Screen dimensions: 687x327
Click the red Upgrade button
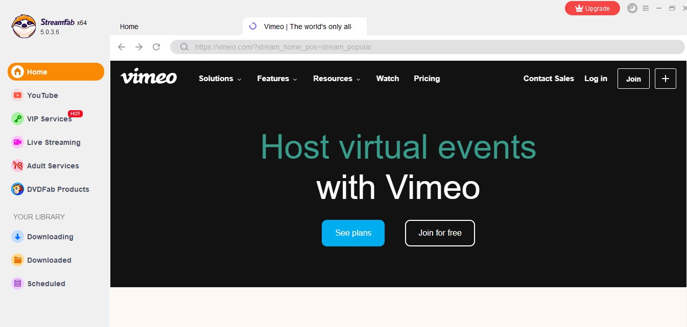(x=593, y=8)
